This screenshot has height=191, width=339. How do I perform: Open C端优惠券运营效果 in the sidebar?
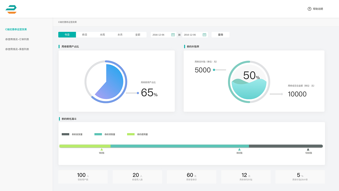[16, 29]
